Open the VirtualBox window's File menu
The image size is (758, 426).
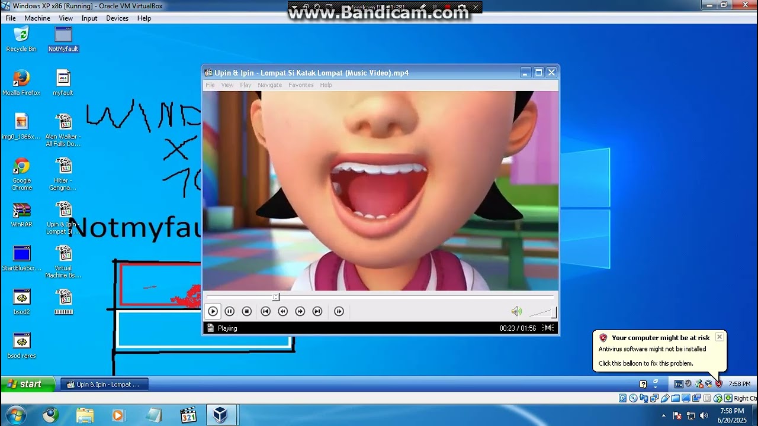pos(11,18)
